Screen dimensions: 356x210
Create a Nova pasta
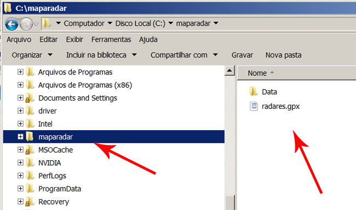pyautogui.click(x=283, y=55)
